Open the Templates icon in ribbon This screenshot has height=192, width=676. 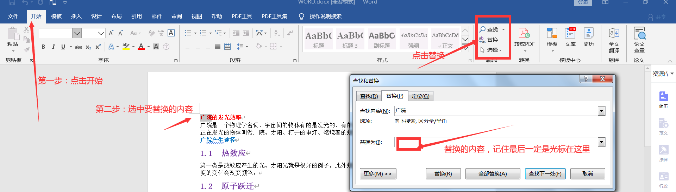click(x=552, y=34)
